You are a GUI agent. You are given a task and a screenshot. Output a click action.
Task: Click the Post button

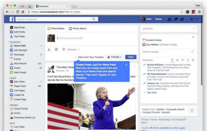coord(131,57)
